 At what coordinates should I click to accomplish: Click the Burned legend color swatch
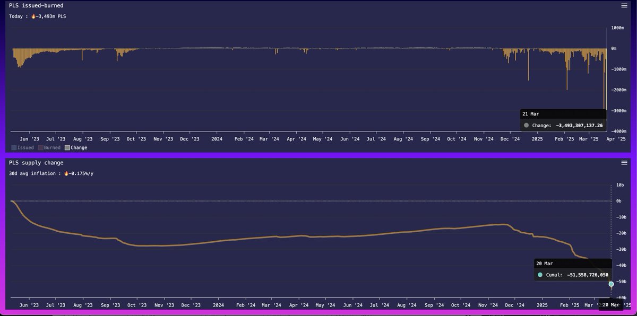point(40,147)
